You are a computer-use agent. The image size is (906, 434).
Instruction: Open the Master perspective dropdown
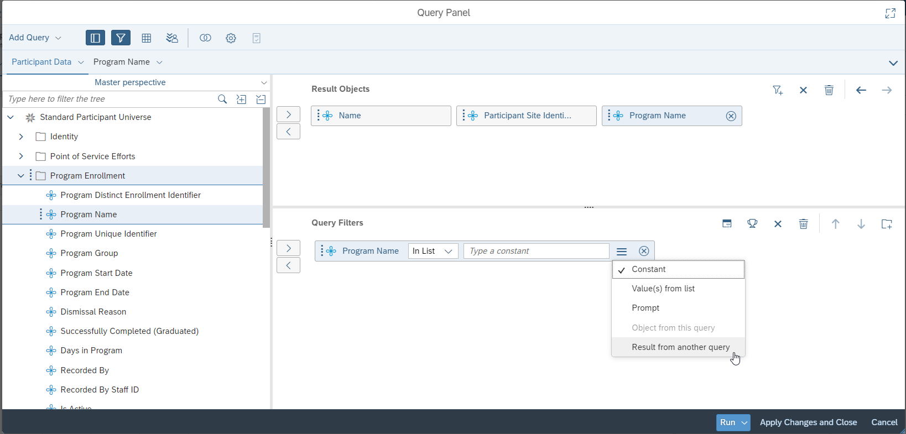click(136, 82)
